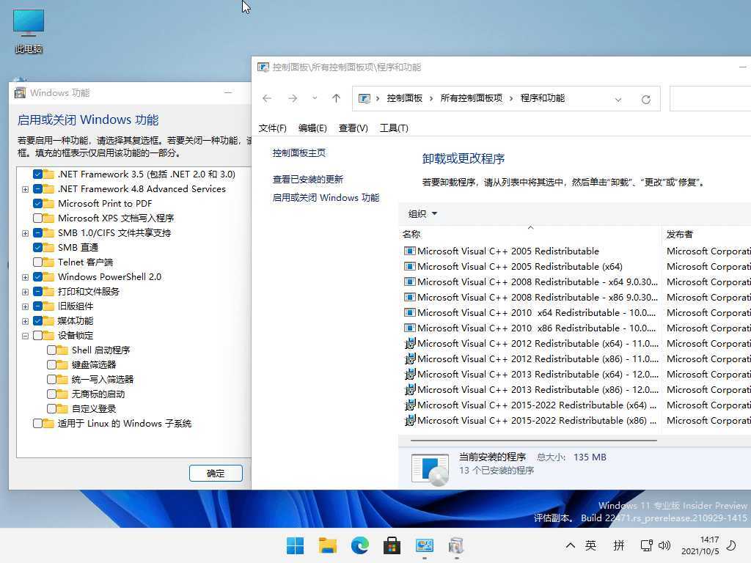751x563 pixels.
Task: Click the network icon in system tray
Action: [647, 545]
